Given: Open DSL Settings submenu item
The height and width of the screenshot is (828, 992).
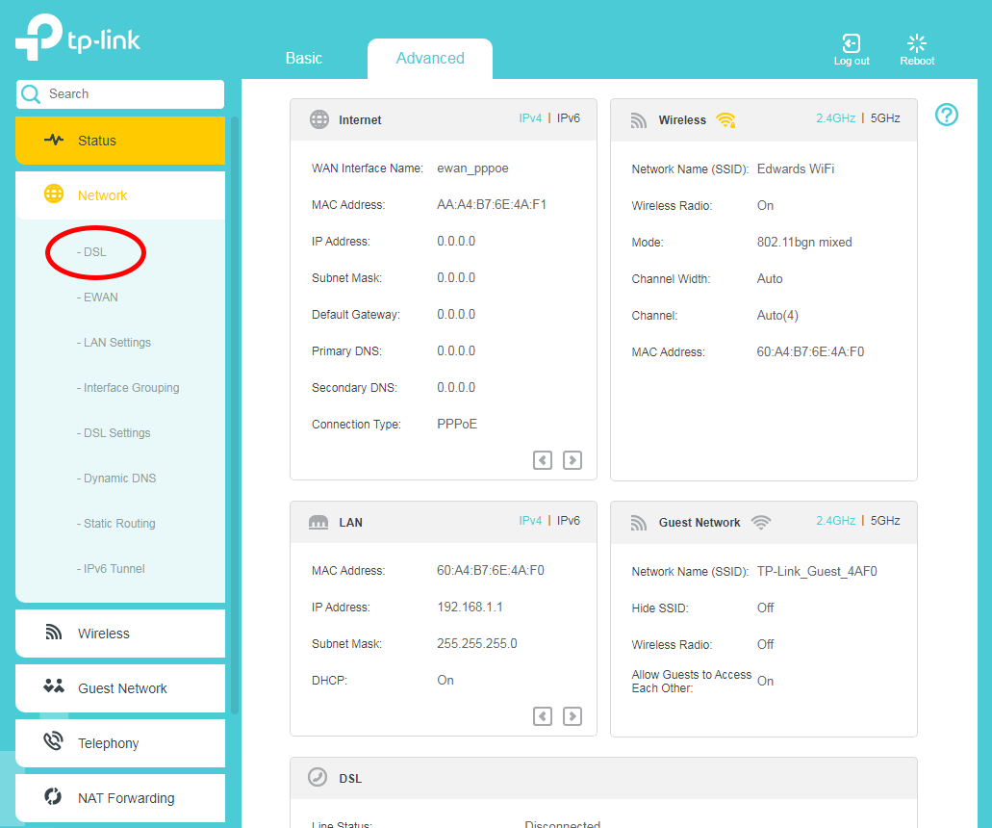Looking at the screenshot, I should pyautogui.click(x=114, y=433).
